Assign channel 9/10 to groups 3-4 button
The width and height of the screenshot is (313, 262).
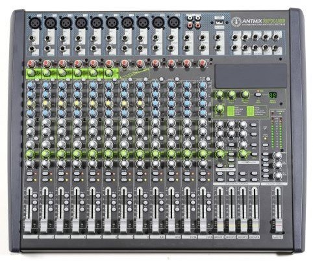161,203
